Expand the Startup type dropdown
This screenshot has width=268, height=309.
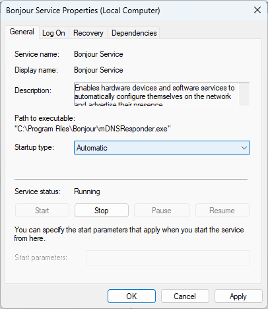click(x=162, y=148)
